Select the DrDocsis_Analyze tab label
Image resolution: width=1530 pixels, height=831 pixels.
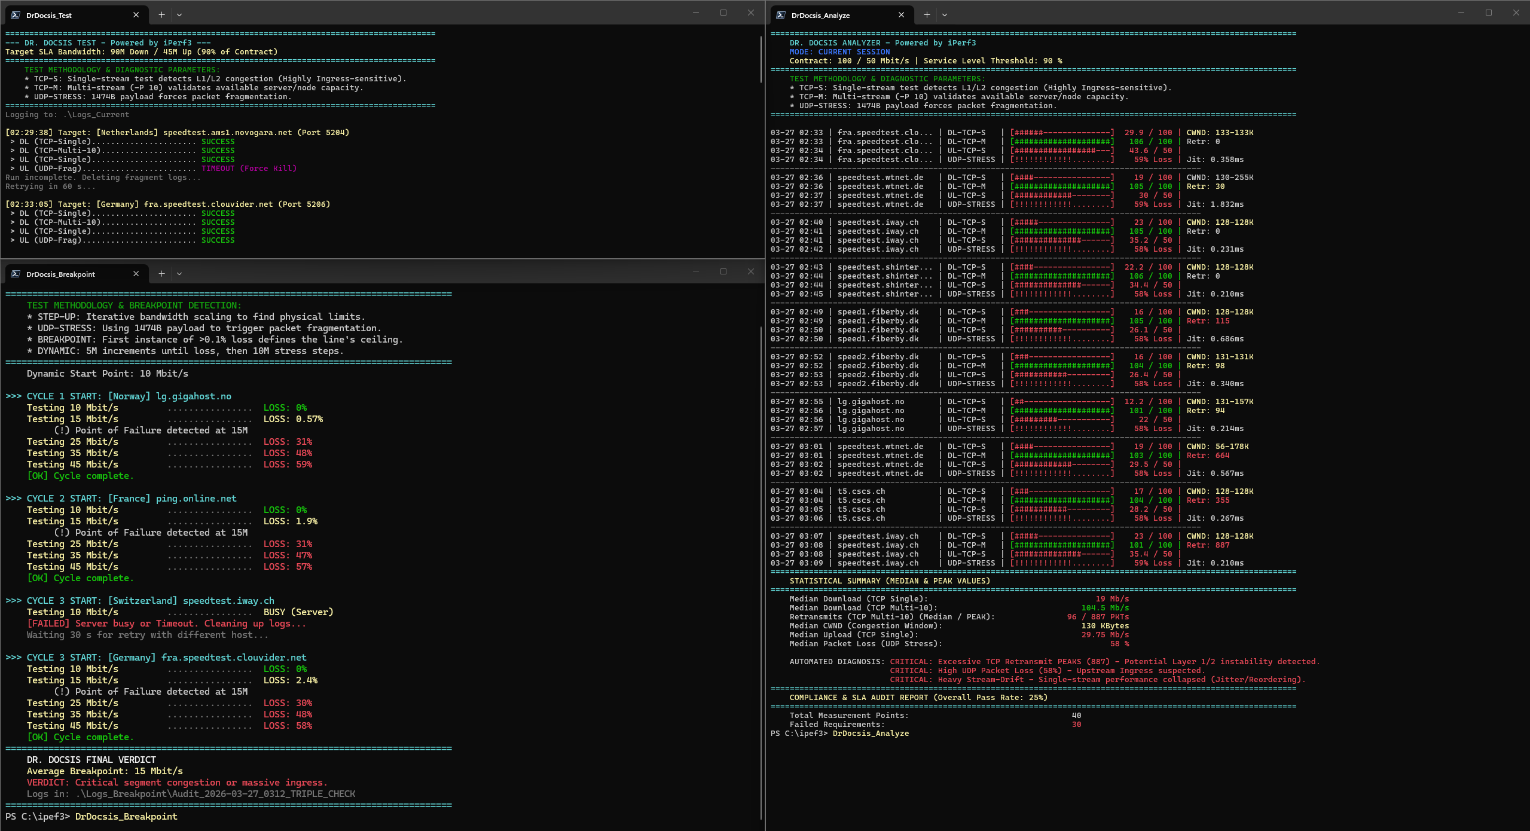pos(820,16)
